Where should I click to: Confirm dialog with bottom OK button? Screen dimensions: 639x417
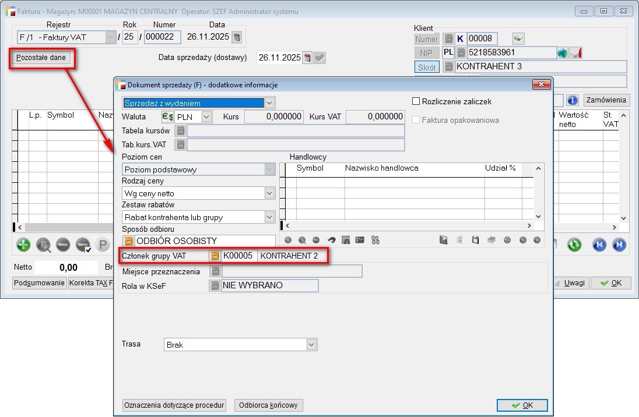pos(522,405)
